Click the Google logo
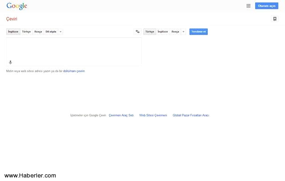The image size is (285, 181). [17, 6]
